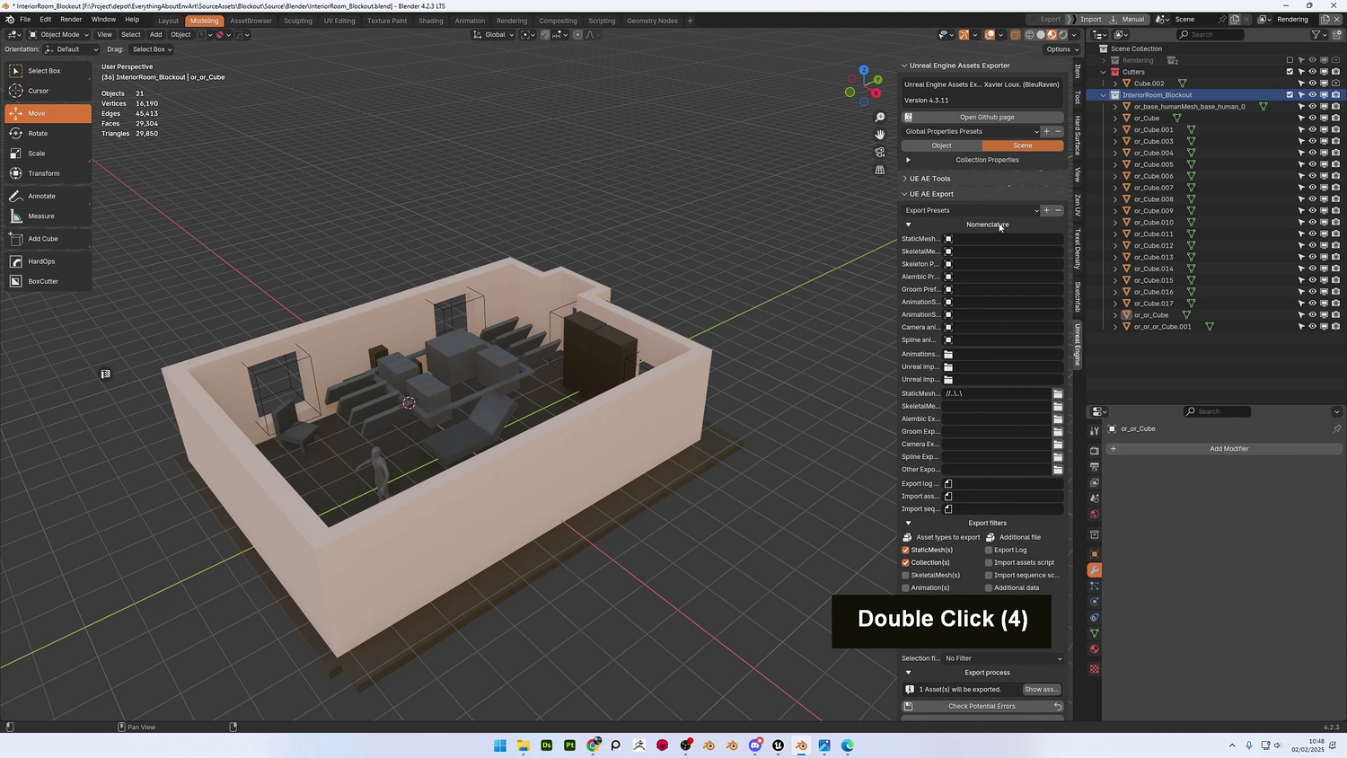Open the Drag Select Box dropdown
This screenshot has height=758, width=1347.
tap(151, 49)
